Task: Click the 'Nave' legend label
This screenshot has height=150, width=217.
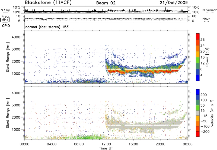Action: tap(206, 19)
